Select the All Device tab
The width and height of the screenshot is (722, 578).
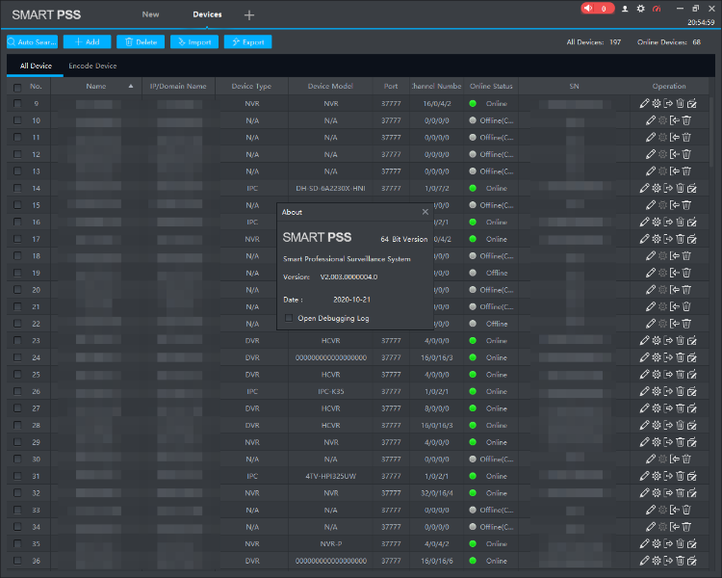36,66
